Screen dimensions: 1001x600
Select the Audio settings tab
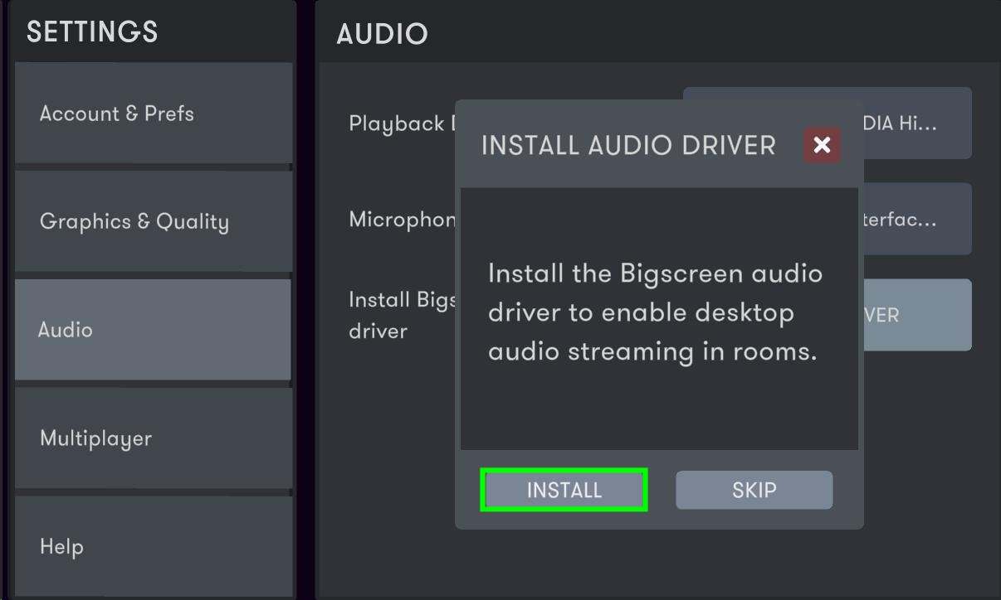point(153,329)
